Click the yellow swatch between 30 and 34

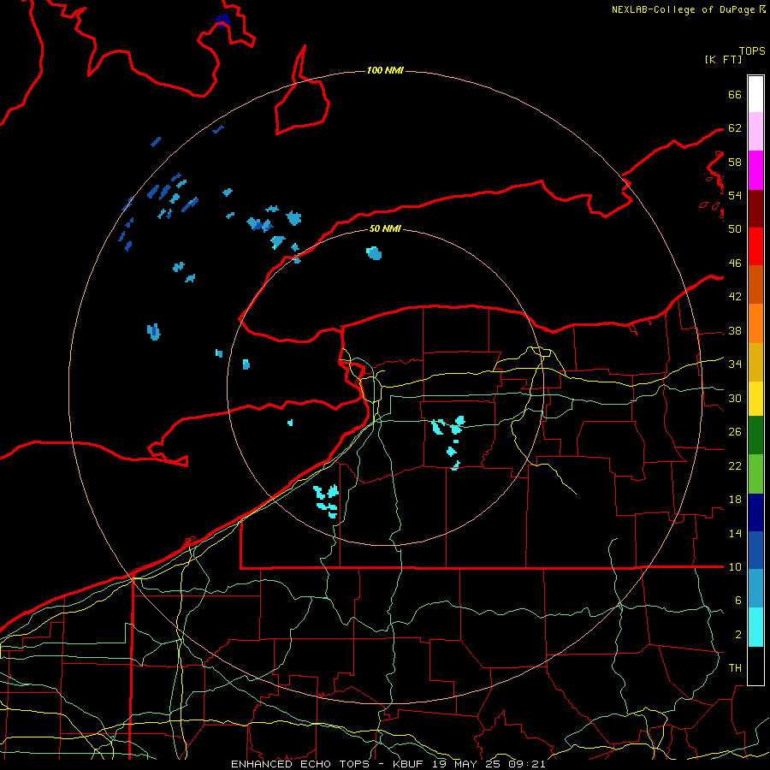coord(755,399)
